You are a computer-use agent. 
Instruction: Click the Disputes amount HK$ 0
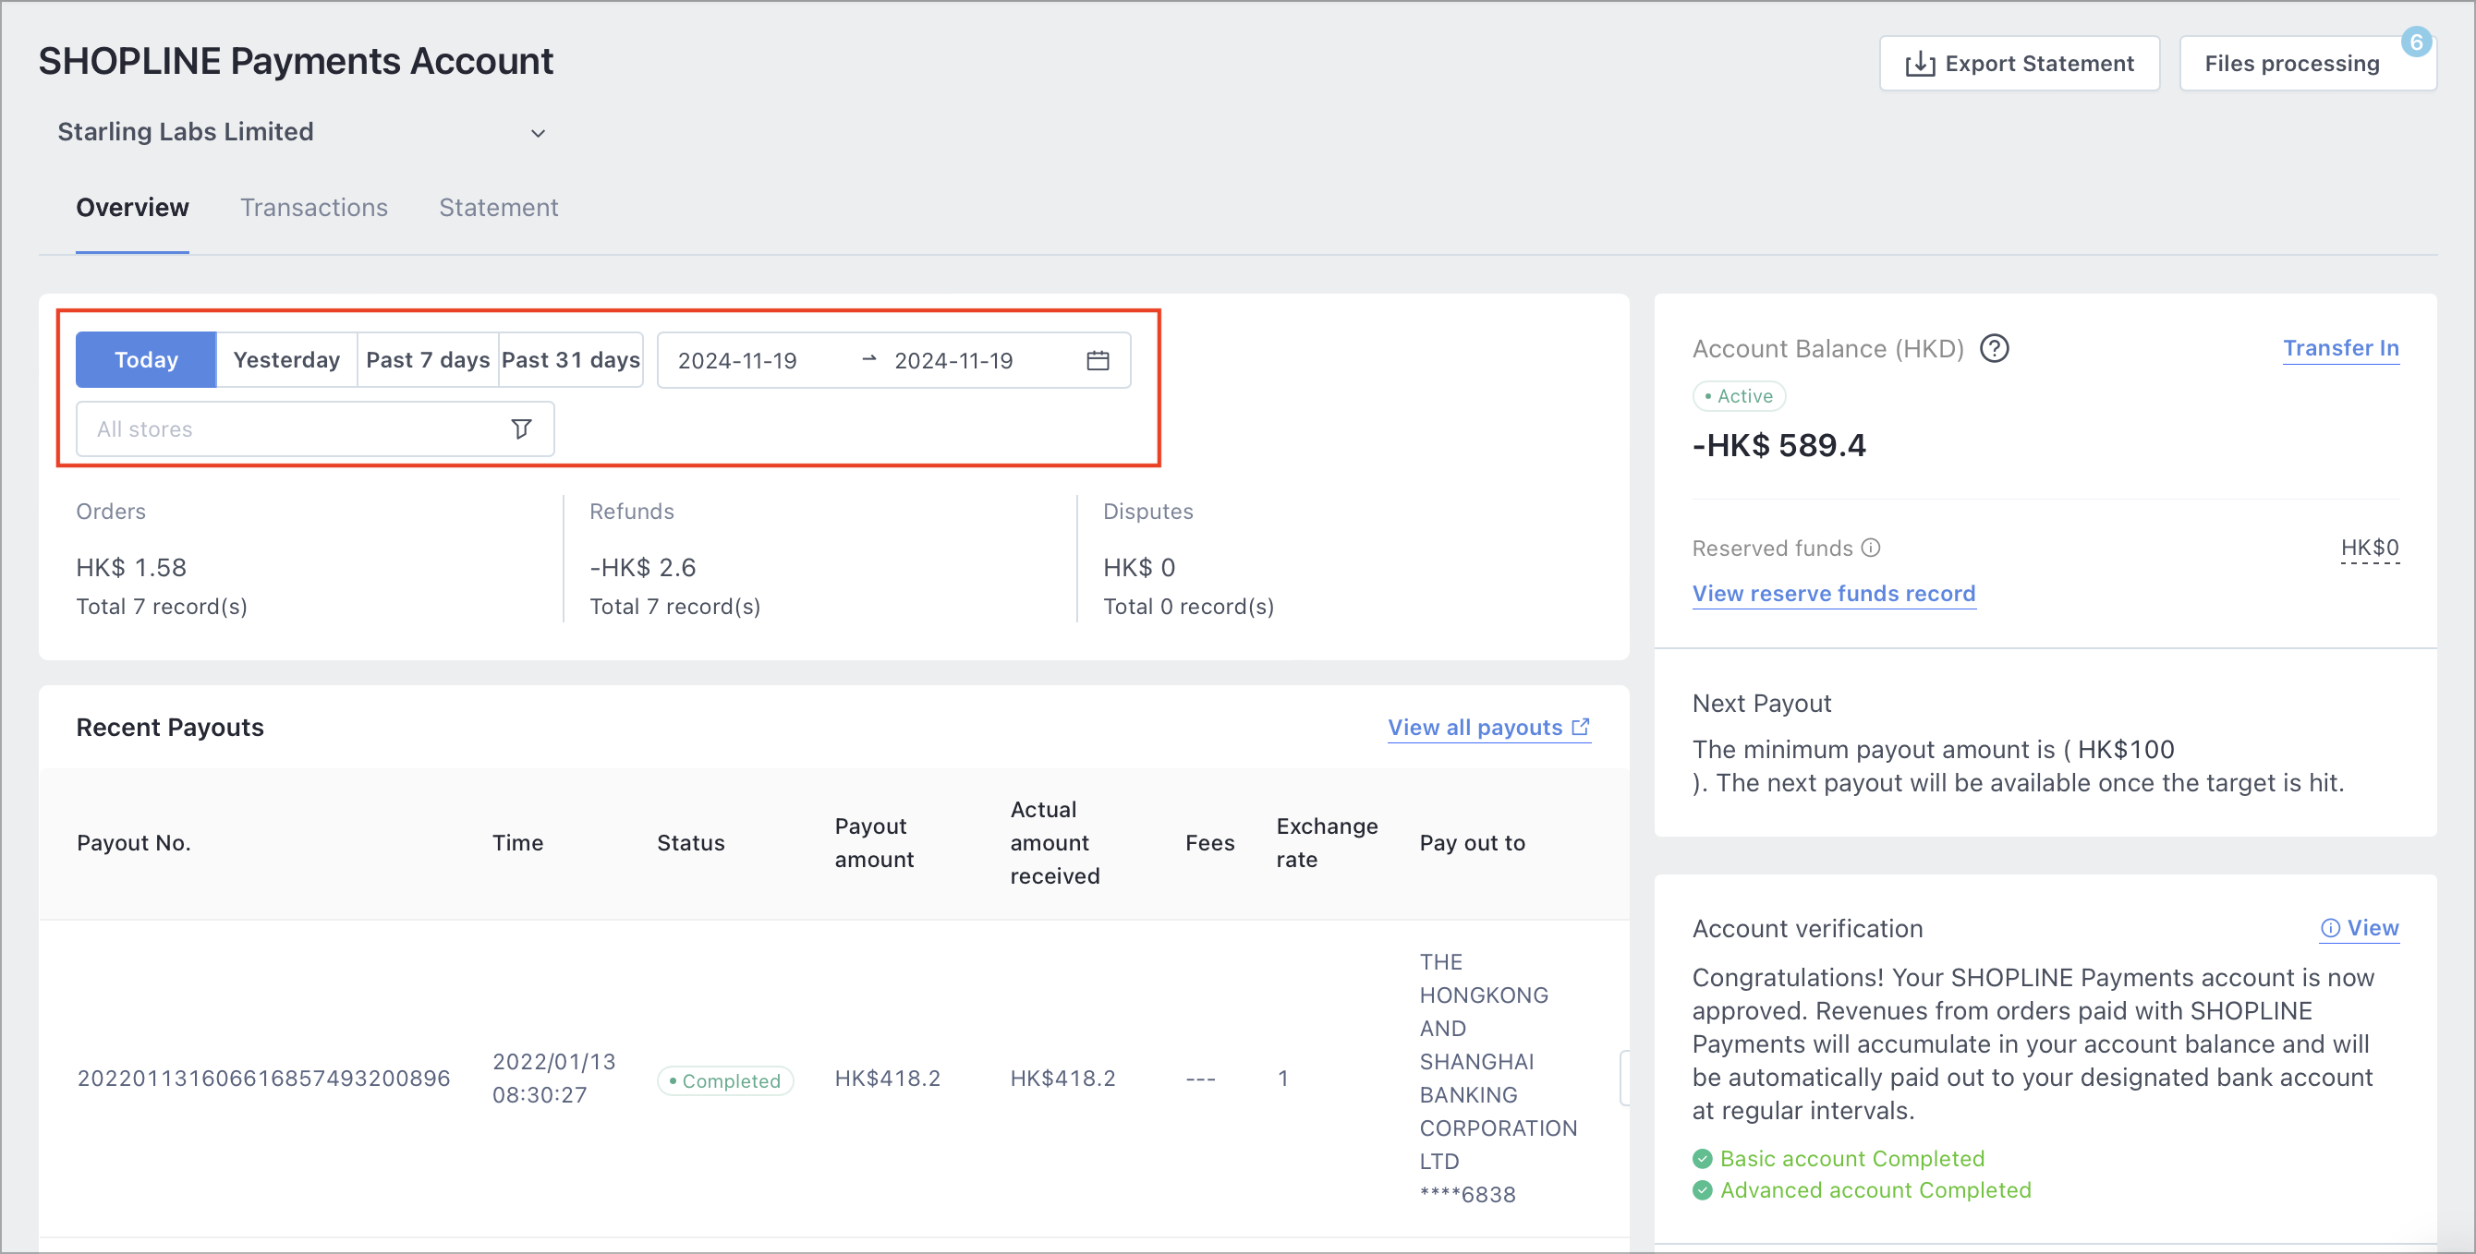[1139, 568]
